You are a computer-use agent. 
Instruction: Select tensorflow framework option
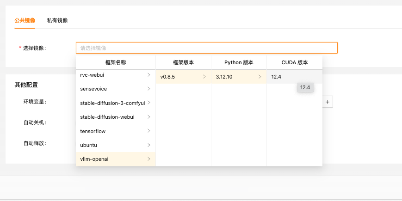pyautogui.click(x=93, y=131)
